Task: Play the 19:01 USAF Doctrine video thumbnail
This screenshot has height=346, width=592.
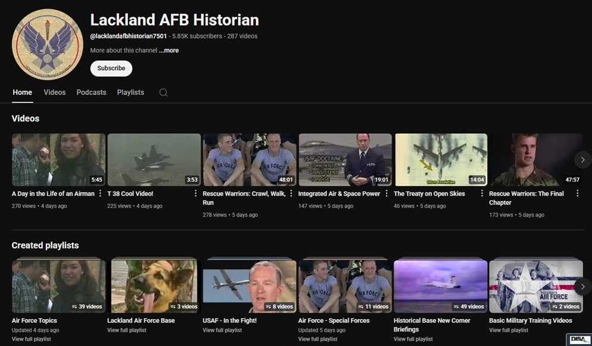Action: click(345, 160)
